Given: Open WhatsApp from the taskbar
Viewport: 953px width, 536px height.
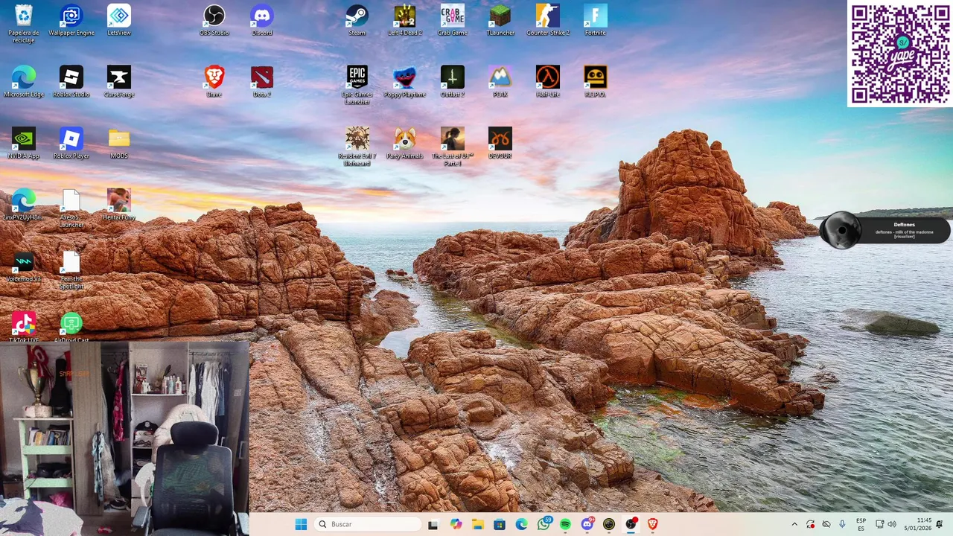Looking at the screenshot, I should [544, 524].
